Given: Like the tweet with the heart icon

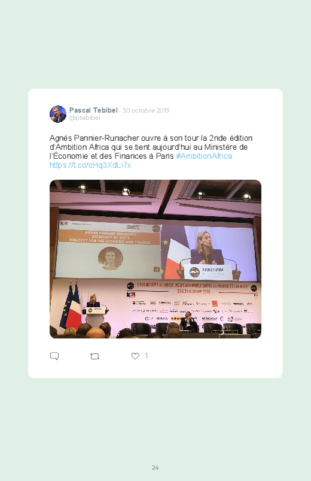Looking at the screenshot, I should click(x=135, y=356).
